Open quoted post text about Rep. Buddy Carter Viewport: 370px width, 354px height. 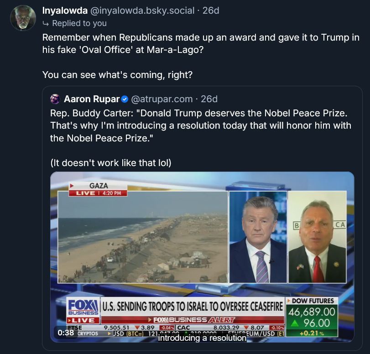(201, 125)
